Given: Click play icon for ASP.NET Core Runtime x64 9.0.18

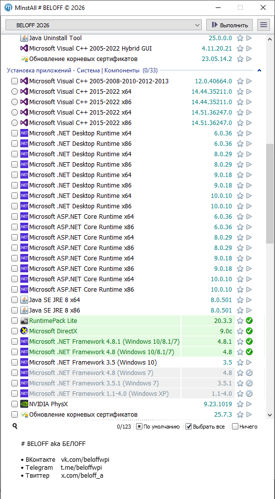Looking at the screenshot, I should point(249,258).
